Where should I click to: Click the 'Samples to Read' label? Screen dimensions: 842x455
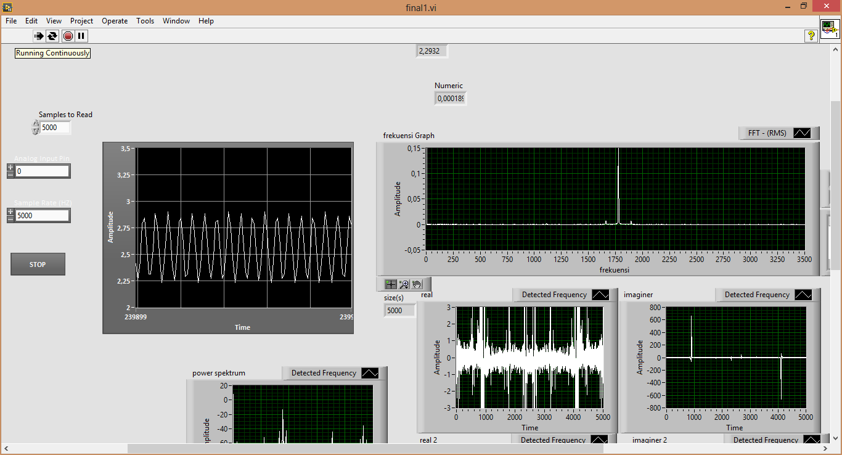click(65, 115)
